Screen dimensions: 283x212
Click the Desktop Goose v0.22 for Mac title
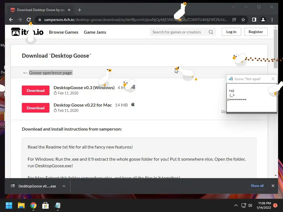83,105
